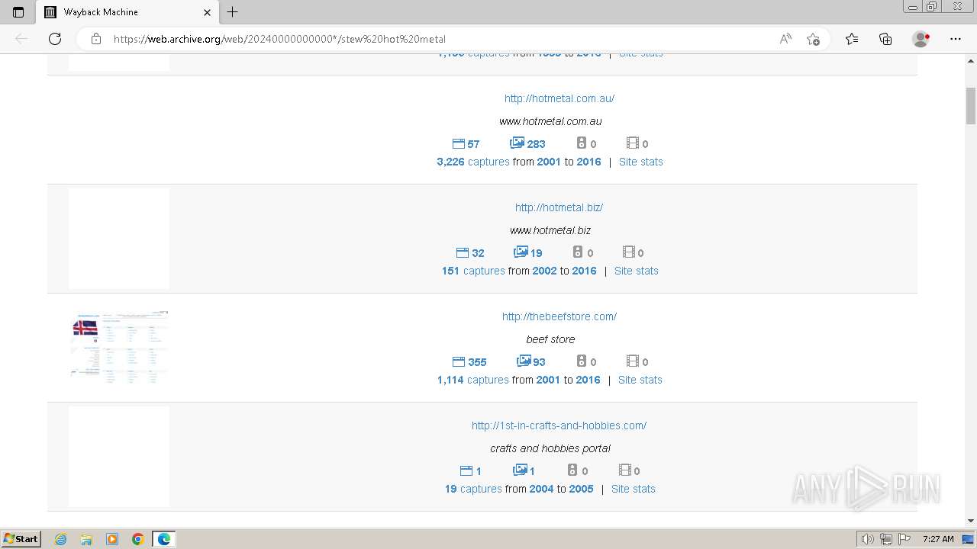The width and height of the screenshot is (977, 549).
Task: Select year 2005 for crafts portal captures
Action: pos(581,489)
